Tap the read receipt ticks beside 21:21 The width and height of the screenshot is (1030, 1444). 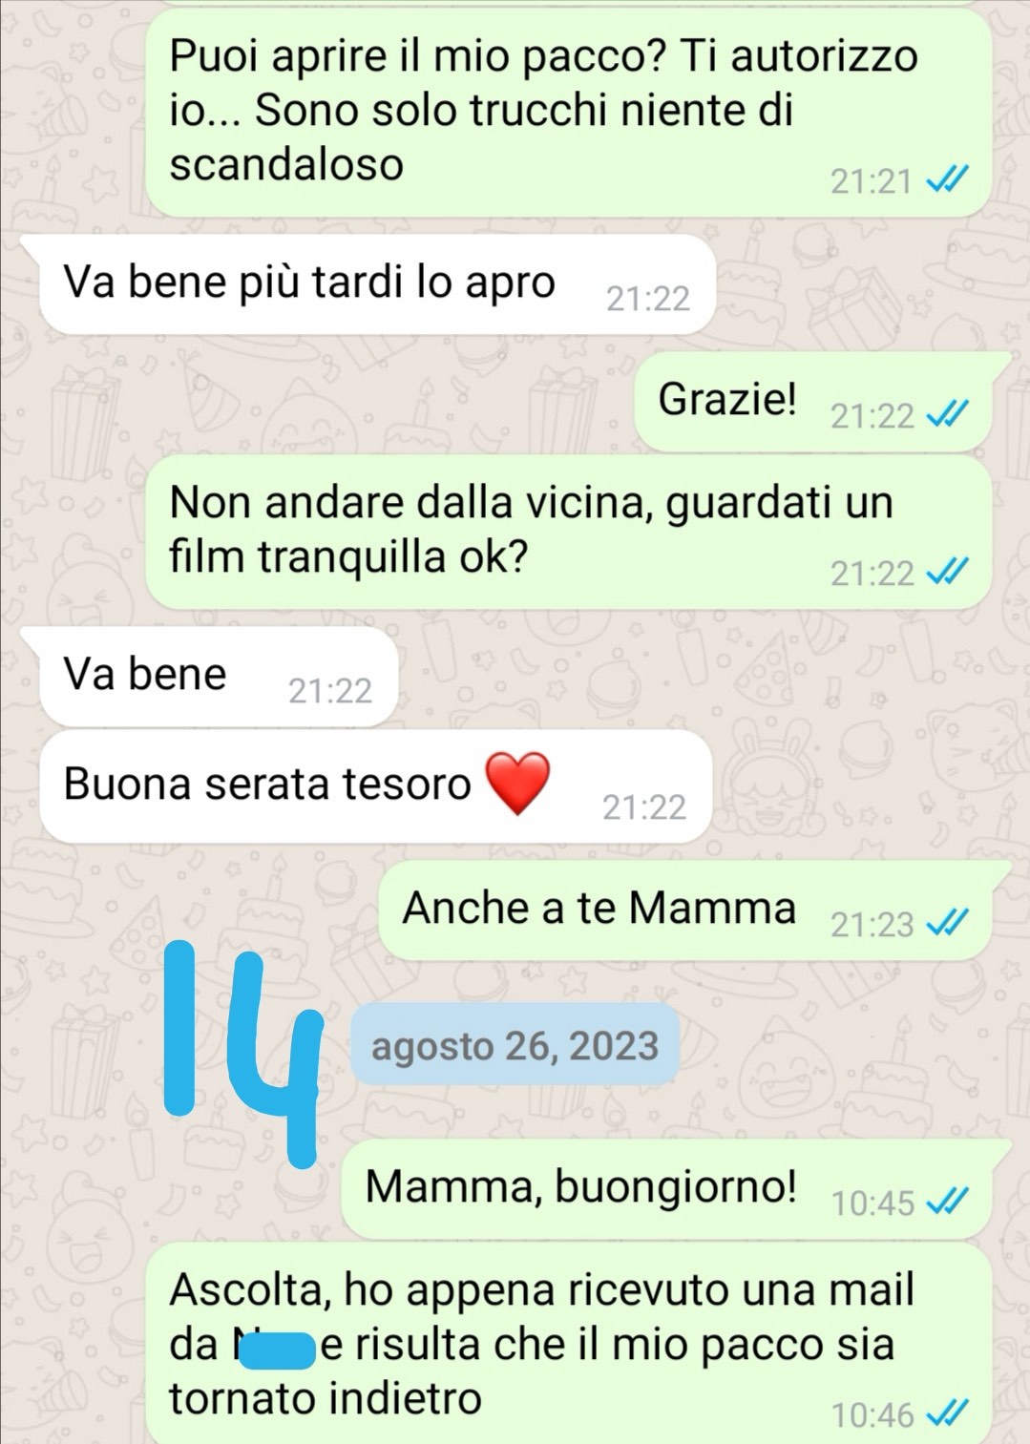pos(948,179)
